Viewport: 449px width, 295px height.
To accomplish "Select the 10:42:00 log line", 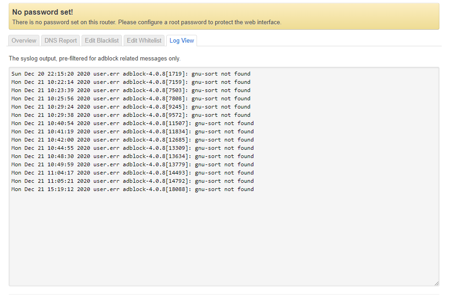I will click(132, 140).
